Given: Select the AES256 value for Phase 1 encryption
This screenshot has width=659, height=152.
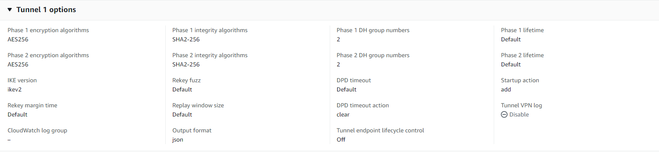Looking at the screenshot, I should coord(18,39).
